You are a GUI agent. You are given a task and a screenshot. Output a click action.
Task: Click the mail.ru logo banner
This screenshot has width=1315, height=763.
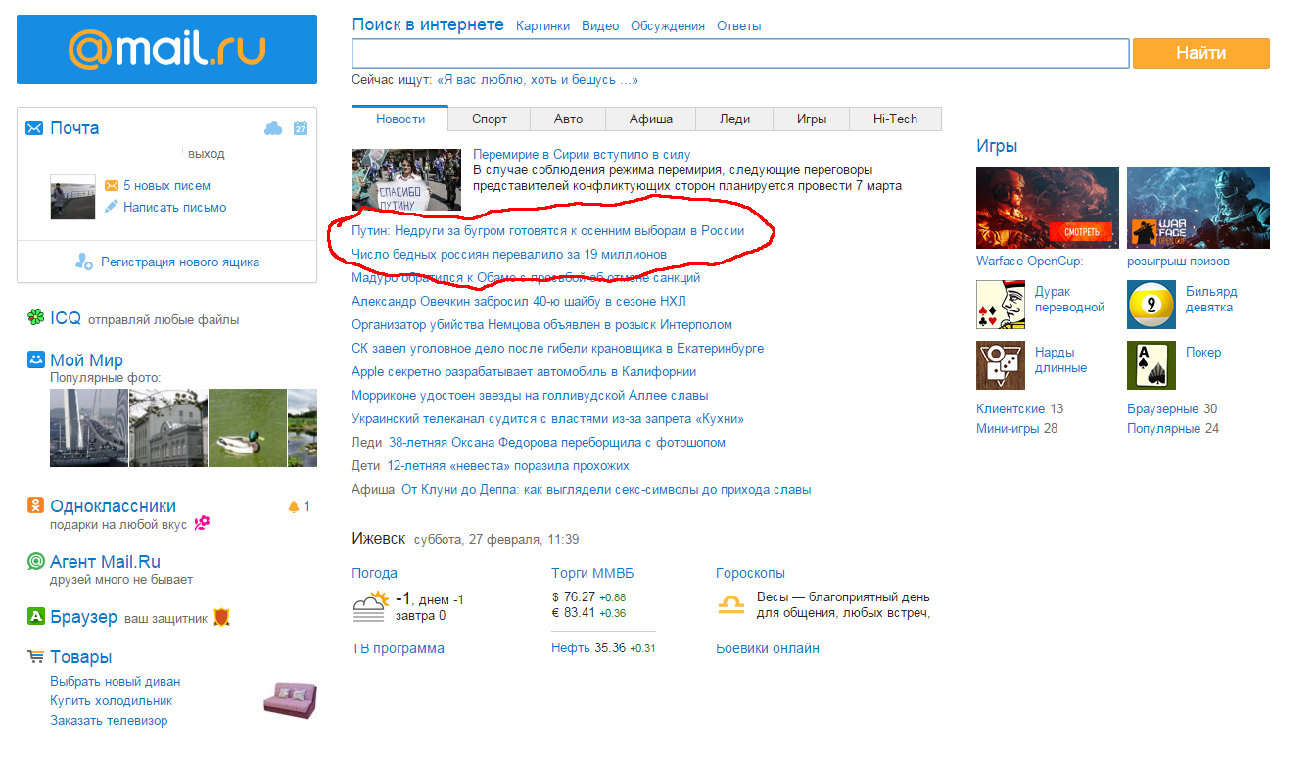[166, 49]
